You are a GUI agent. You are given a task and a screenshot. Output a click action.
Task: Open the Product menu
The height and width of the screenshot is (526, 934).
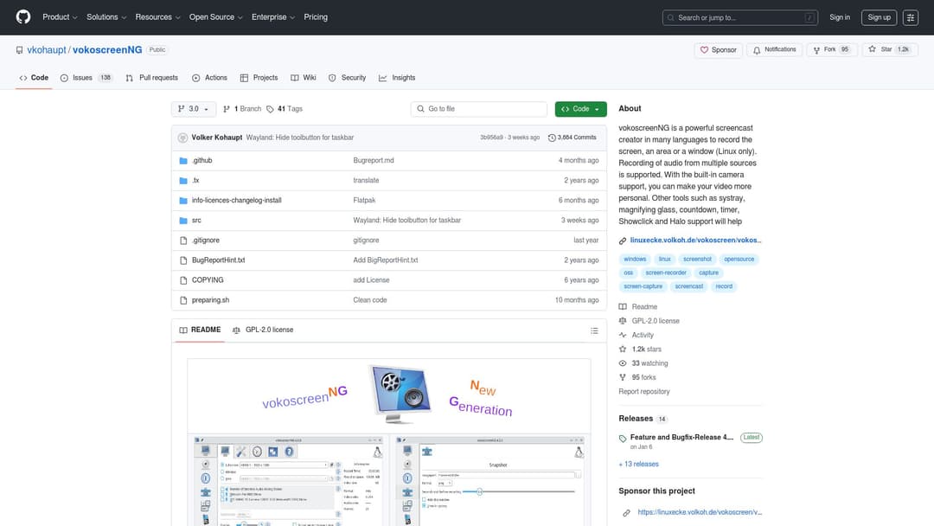coord(60,17)
